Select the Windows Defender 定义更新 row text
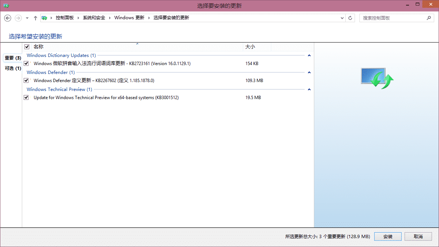 click(94, 81)
